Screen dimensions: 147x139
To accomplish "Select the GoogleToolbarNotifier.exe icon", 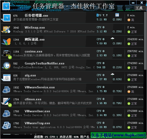I will [7, 65].
